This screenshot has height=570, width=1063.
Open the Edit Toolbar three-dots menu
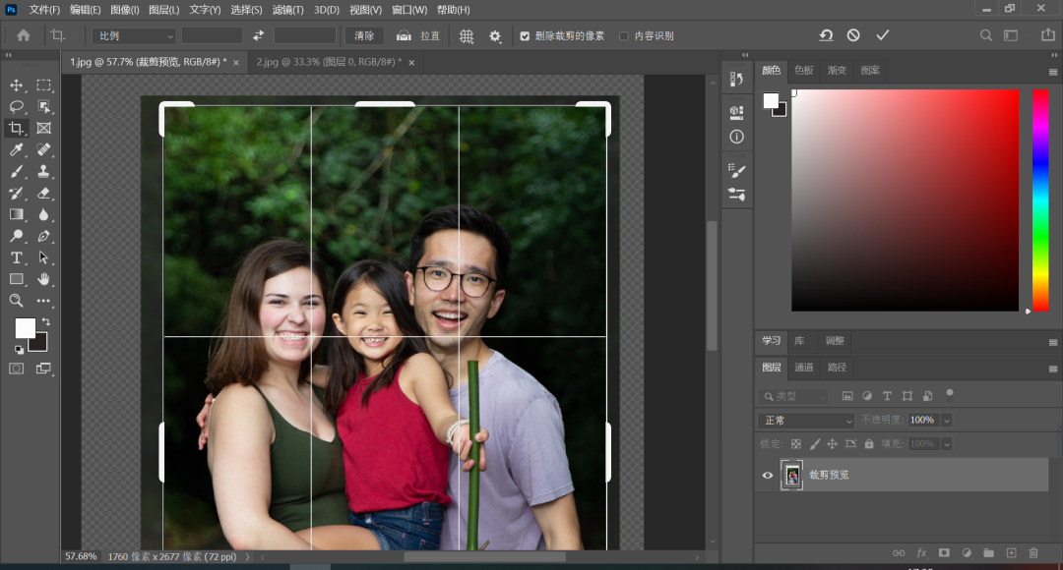[44, 301]
